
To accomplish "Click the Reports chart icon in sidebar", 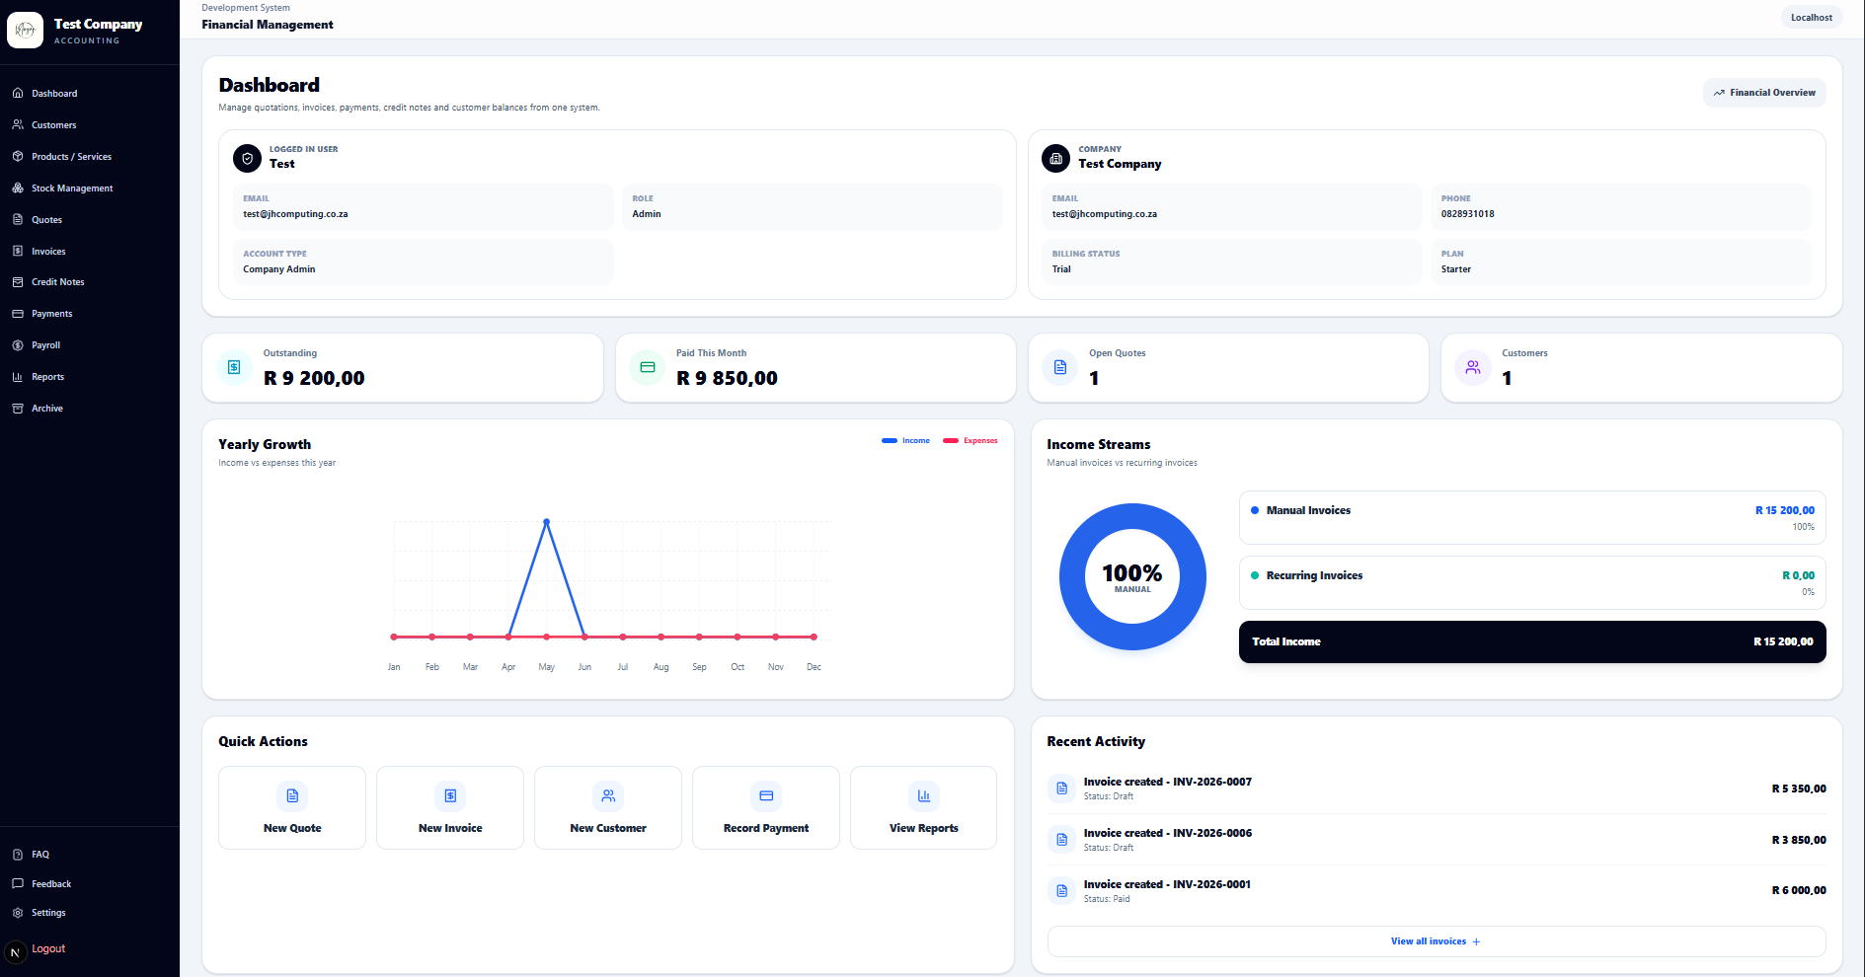I will (x=18, y=377).
